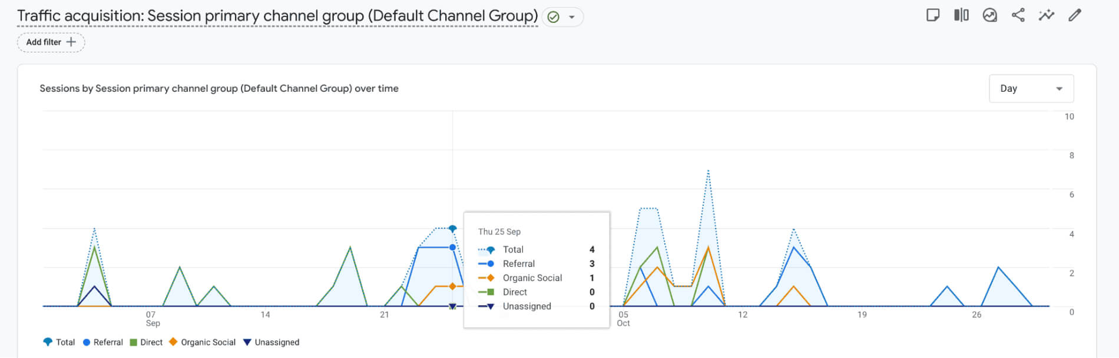The height and width of the screenshot is (358, 1119).
Task: Expand the data status dropdown arrow
Action: 571,17
